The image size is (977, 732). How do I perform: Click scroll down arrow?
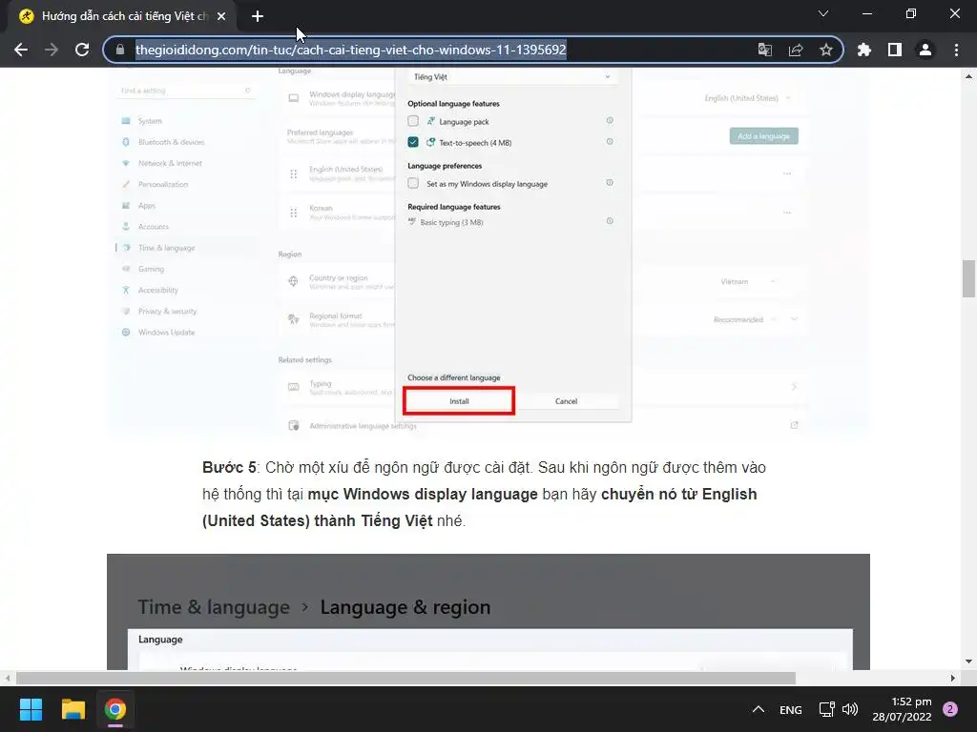969,661
